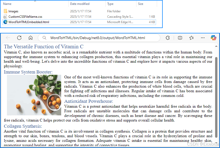Click the Images folder date 2025/1/17 17:54
220x148 pixels.
pos(81,11)
